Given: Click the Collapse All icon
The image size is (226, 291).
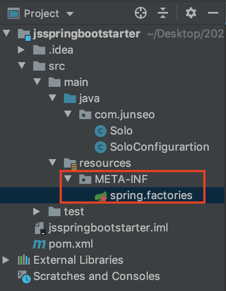Looking at the screenshot, I should (163, 13).
